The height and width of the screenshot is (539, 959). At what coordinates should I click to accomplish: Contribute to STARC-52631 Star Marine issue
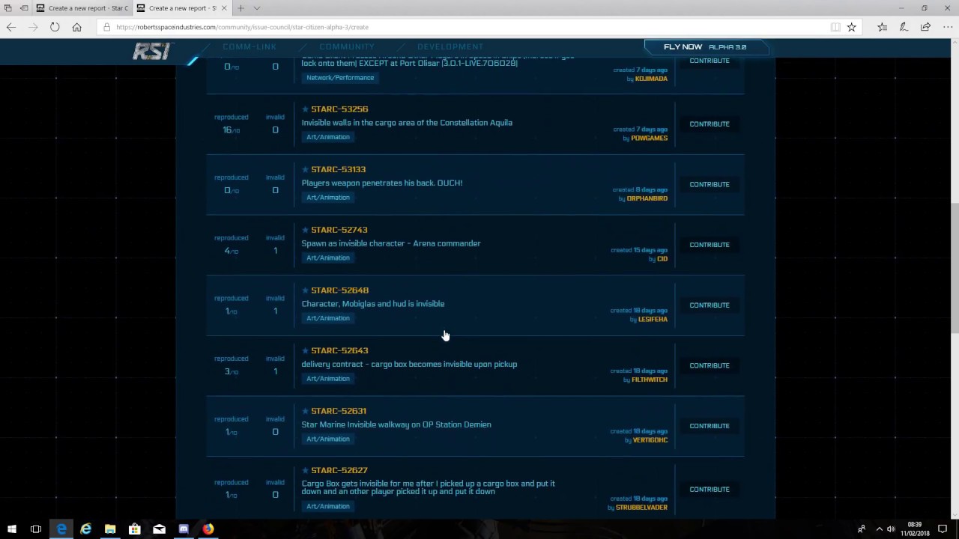point(710,426)
